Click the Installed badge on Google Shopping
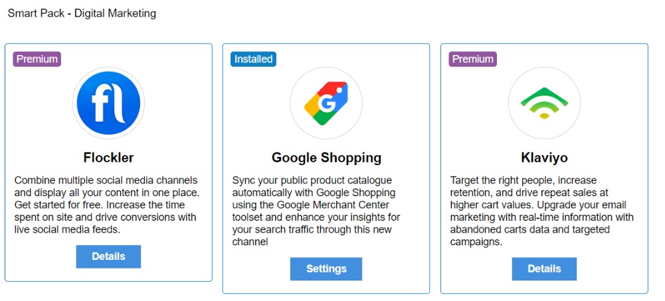The height and width of the screenshot is (301, 665). (253, 59)
